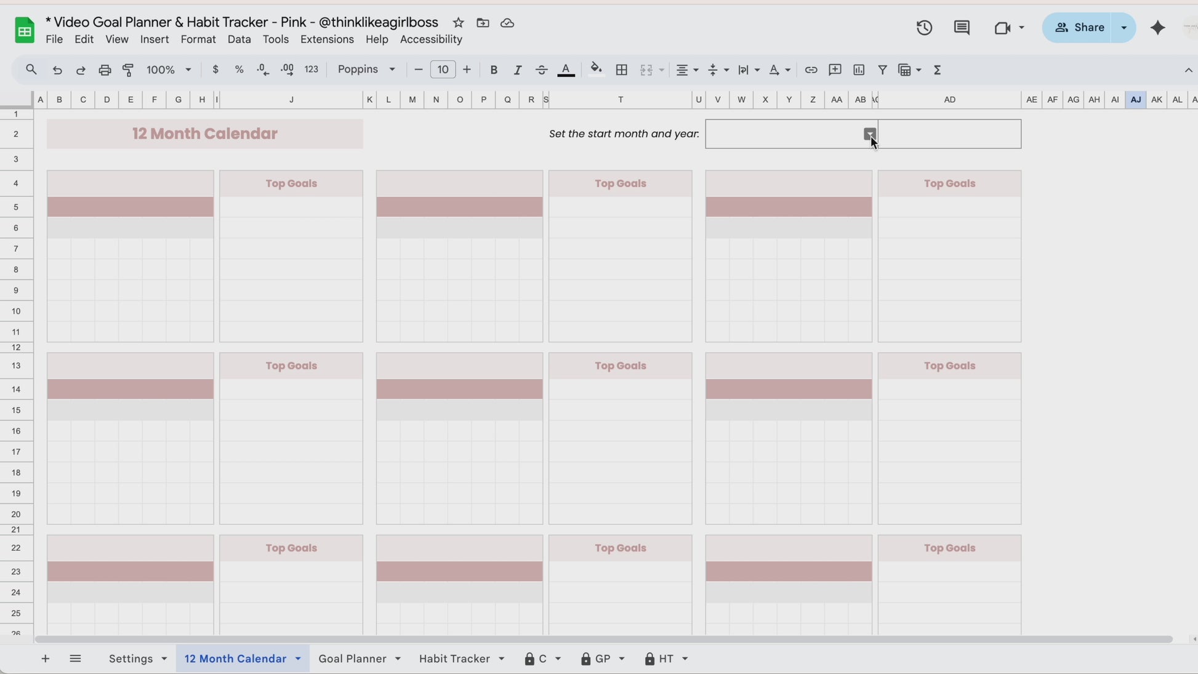Click the Insert link icon
The height and width of the screenshot is (674, 1198).
(x=811, y=70)
